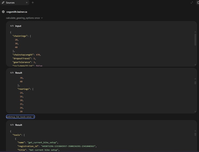Click the expand panel icon at top right
Viewport: 199px width, 152px height.
click(192, 3)
